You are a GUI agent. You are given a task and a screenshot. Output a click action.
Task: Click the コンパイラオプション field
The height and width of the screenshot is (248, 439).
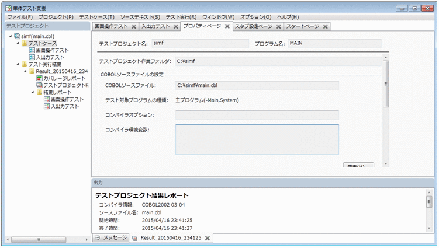[x=257, y=115]
